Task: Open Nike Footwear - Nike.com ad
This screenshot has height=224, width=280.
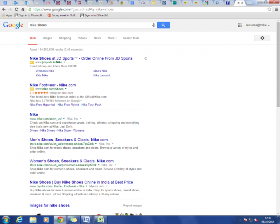Action: click(53, 85)
